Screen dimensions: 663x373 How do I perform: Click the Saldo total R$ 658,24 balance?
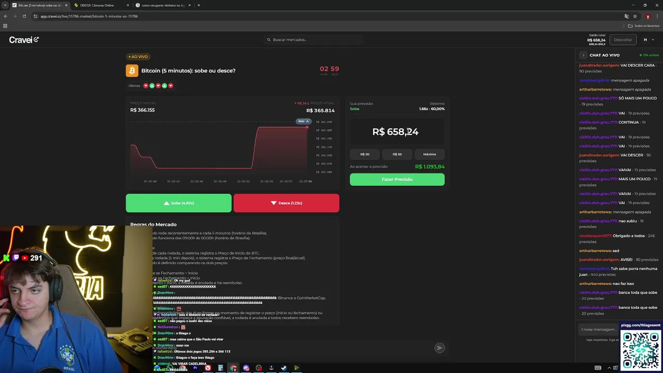click(x=596, y=39)
